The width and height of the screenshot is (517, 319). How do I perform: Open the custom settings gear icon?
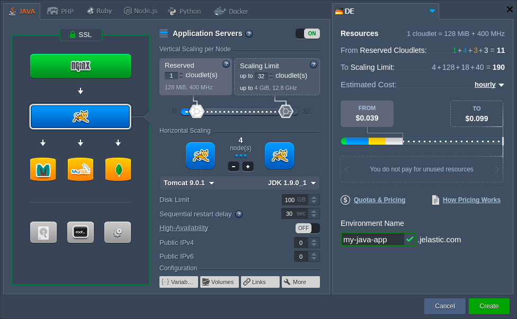coord(118,232)
